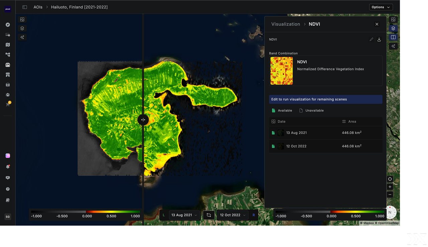Open the chat feedback icon in sidebar
Viewport: 428px width, 247px height.
coord(8,178)
